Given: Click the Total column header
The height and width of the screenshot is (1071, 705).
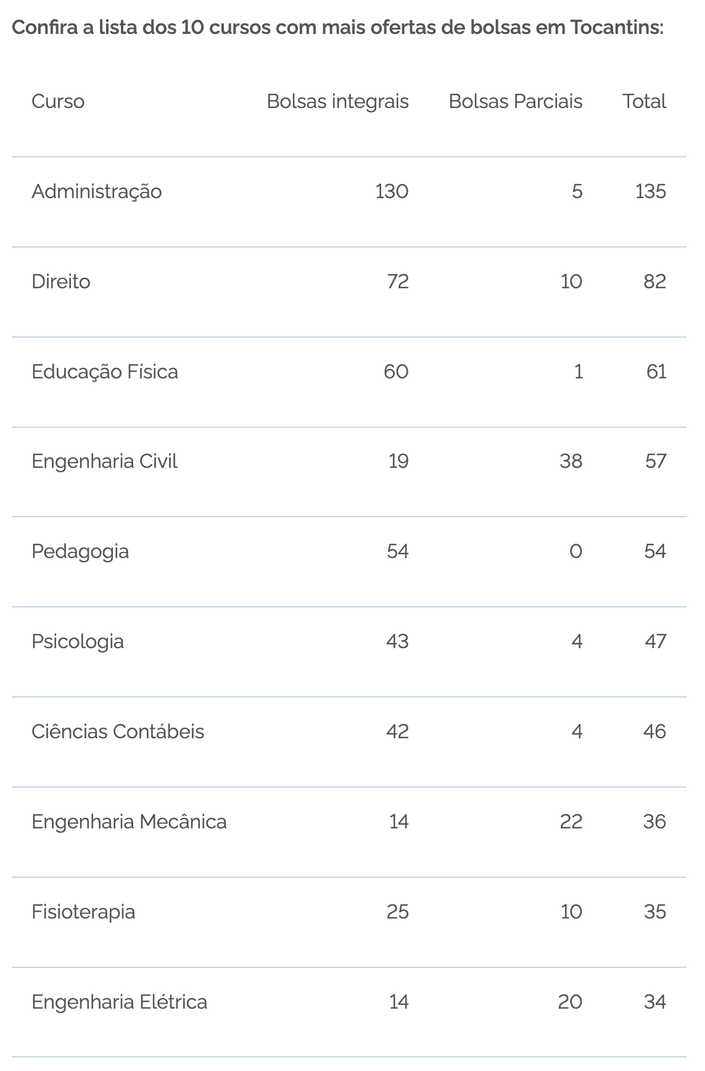Looking at the screenshot, I should [644, 101].
